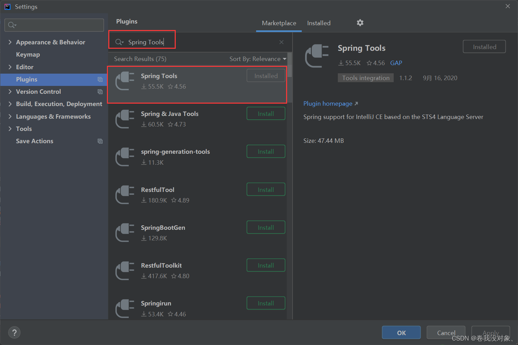Click the Search Results (75) header
Image resolution: width=518 pixels, height=345 pixels.
140,59
